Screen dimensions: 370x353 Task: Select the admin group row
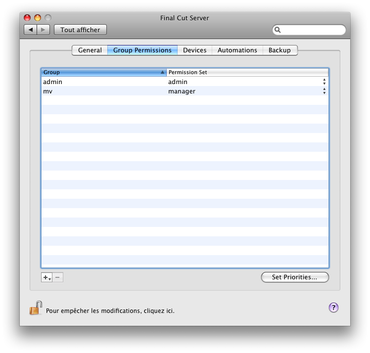pos(185,82)
